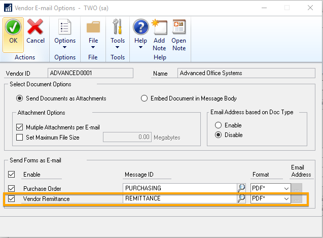Open the Purchase Order Message ID lookup magnifier
323x238 pixels.
click(x=241, y=188)
